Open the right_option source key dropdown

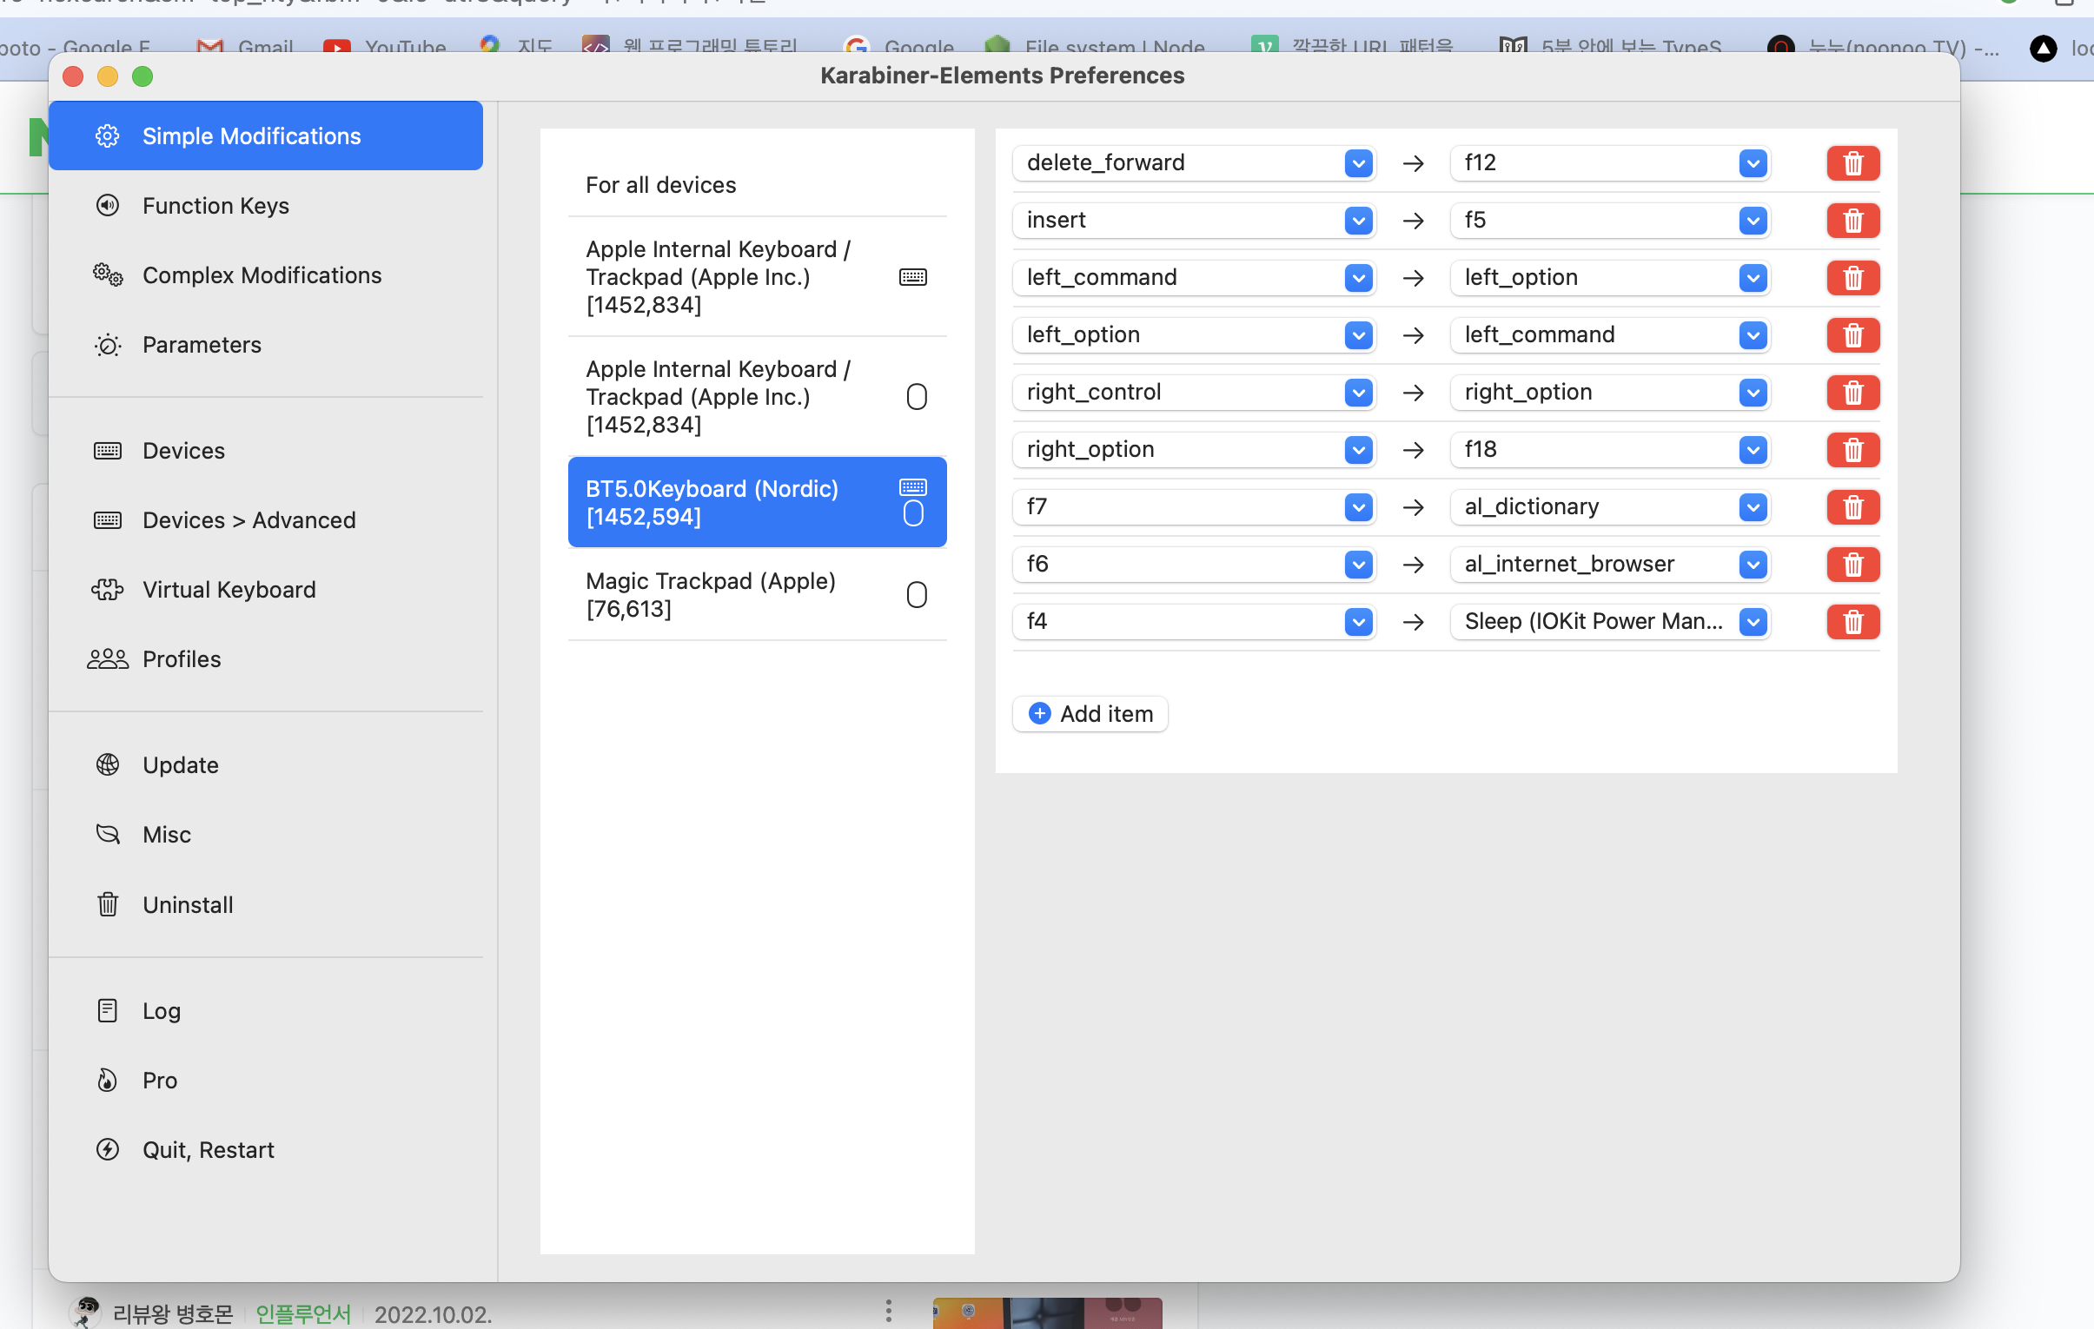point(1193,449)
